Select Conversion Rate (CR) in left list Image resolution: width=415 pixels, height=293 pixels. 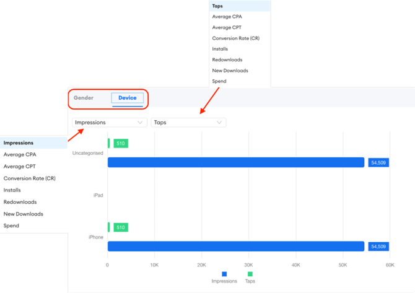pos(29,178)
